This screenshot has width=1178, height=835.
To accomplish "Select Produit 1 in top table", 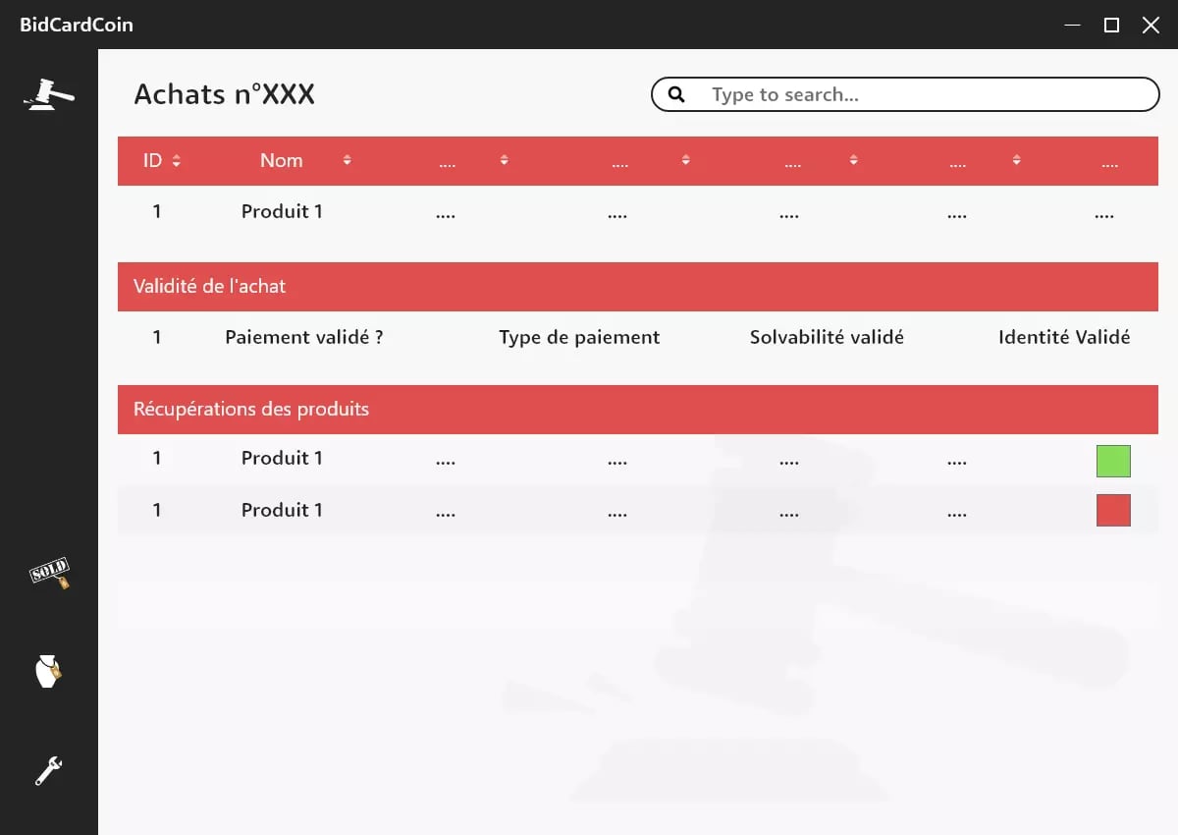I will 282,212.
